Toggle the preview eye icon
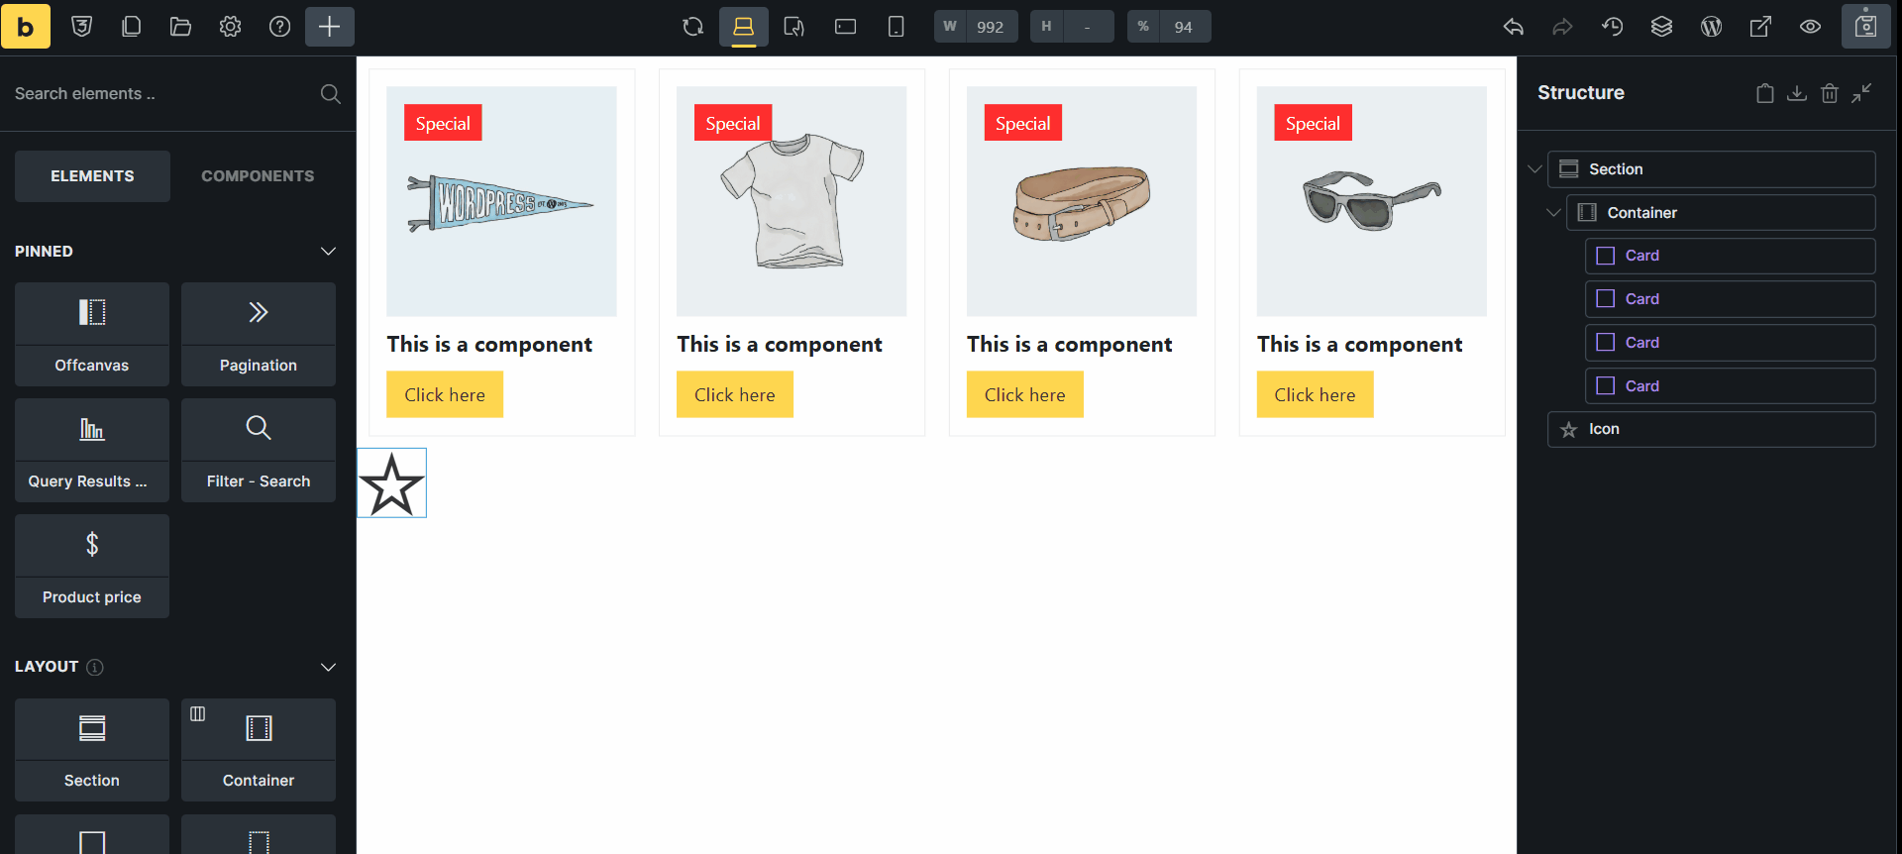Screen dimensions: 1902x854 point(1810,27)
